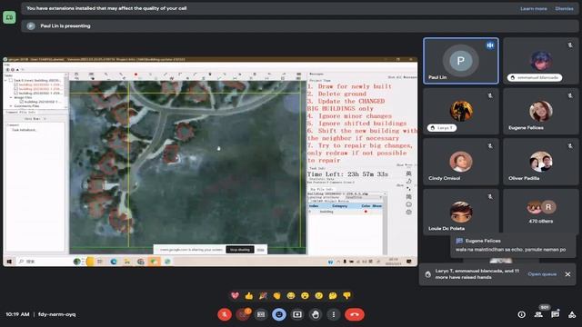The image size is (582, 327).
Task: Select emmanuel blancada participant tile
Action: [541, 61]
